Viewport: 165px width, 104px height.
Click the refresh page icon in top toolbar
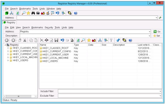[x=18, y=13]
